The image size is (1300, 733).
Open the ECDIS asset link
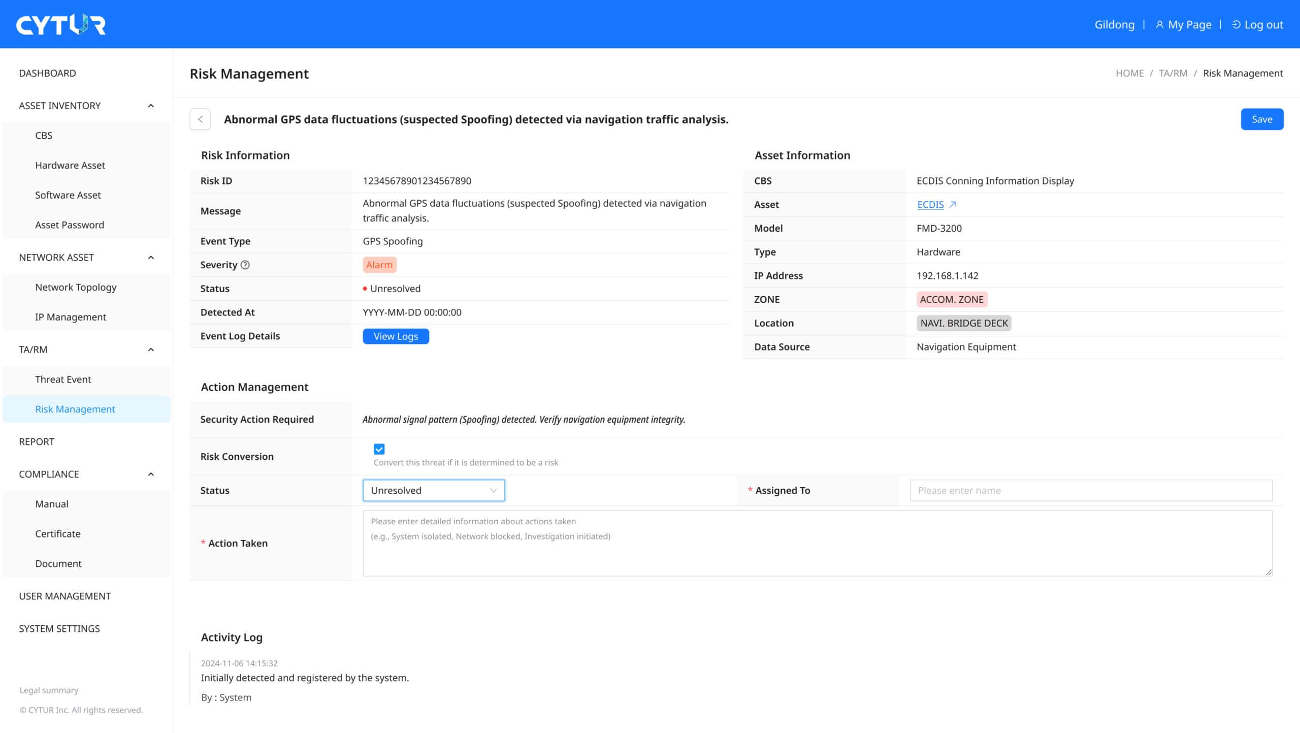coord(930,204)
